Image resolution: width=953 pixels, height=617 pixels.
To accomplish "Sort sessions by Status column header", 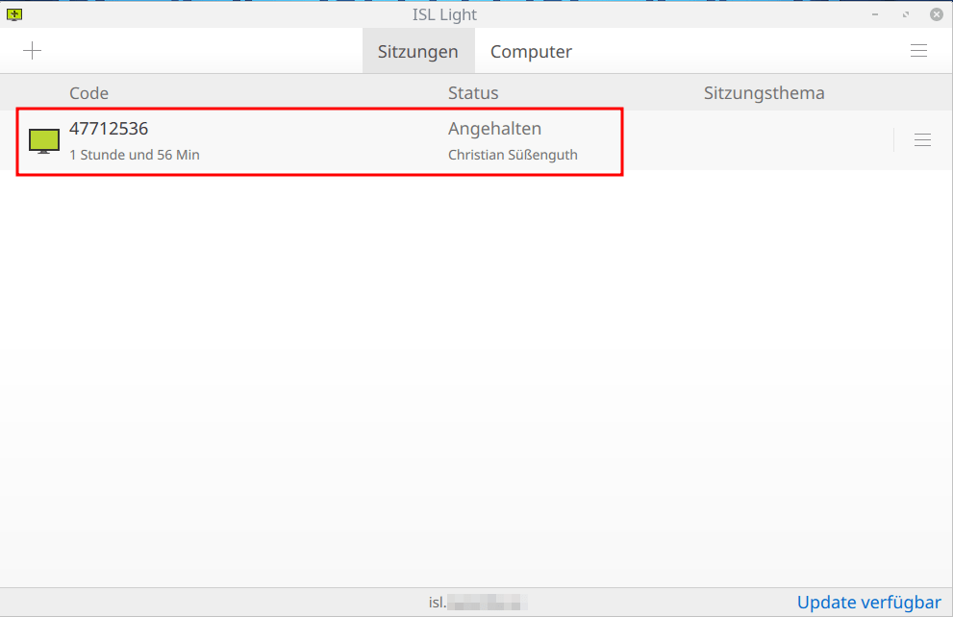I will [x=473, y=93].
